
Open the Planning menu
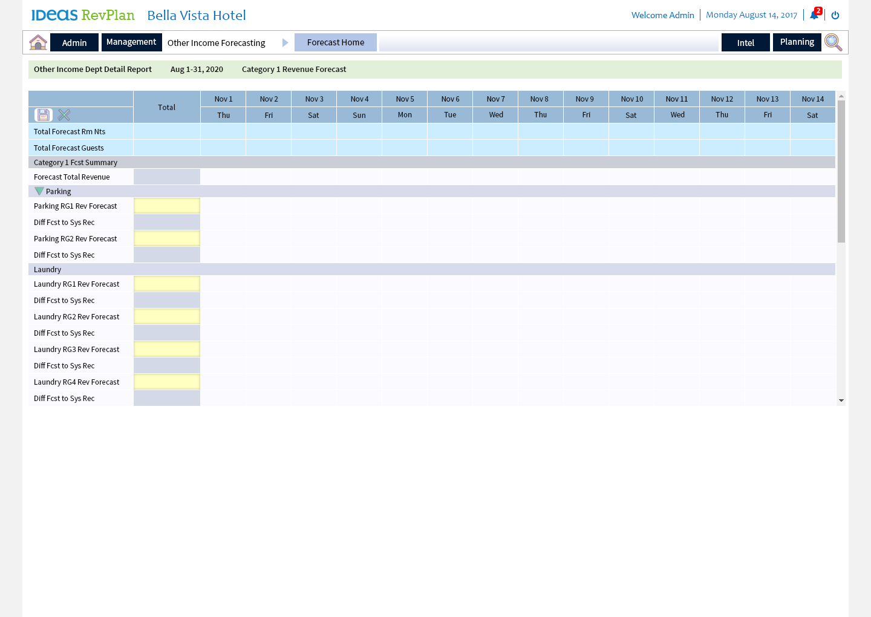point(797,42)
